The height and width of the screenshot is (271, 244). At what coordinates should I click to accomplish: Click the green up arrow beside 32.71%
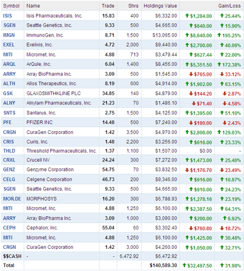point(222,247)
